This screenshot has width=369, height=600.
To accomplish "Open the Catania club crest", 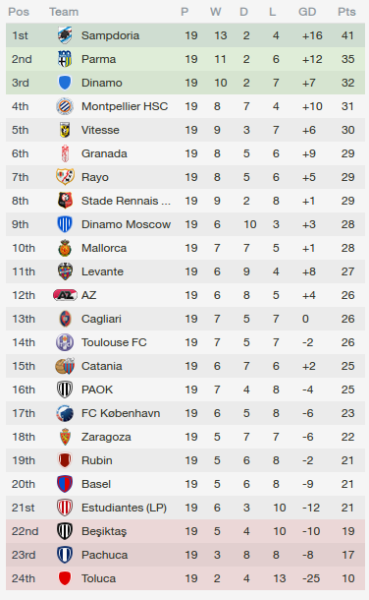I will [65, 366].
